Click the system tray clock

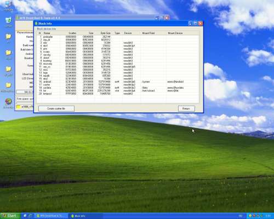tap(269, 216)
